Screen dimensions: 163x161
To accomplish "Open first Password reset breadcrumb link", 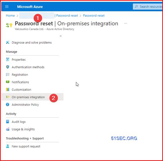I will (x=67, y=15).
